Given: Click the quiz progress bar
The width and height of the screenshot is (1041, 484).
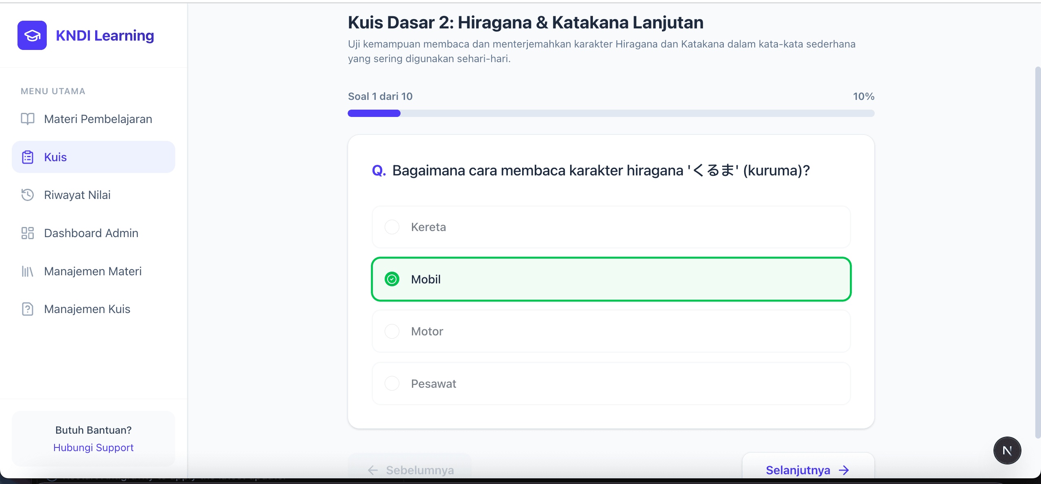Looking at the screenshot, I should click(611, 113).
